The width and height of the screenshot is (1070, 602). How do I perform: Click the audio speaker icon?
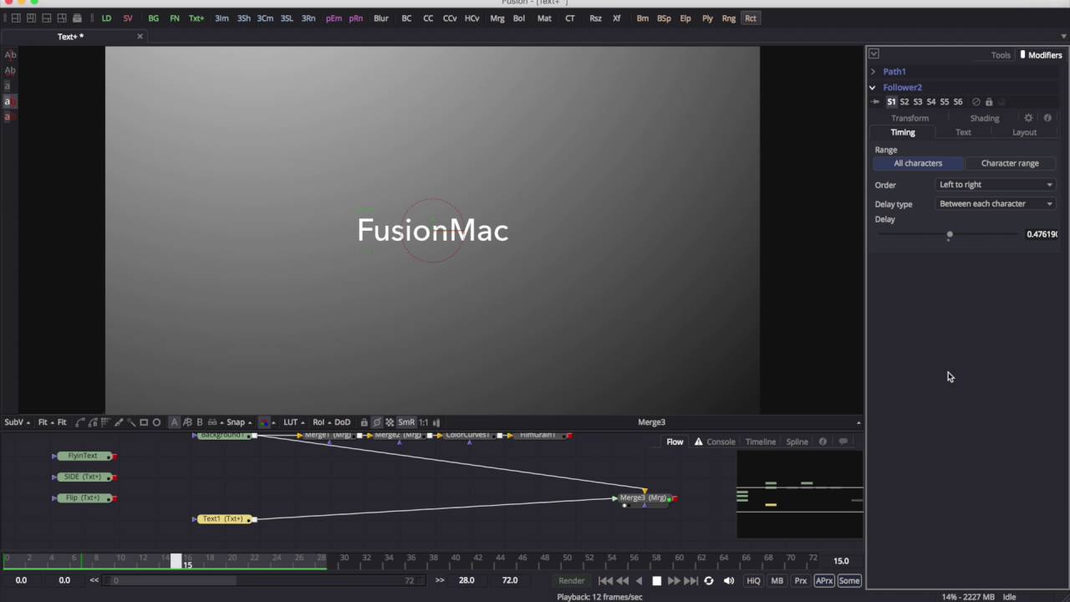point(729,581)
